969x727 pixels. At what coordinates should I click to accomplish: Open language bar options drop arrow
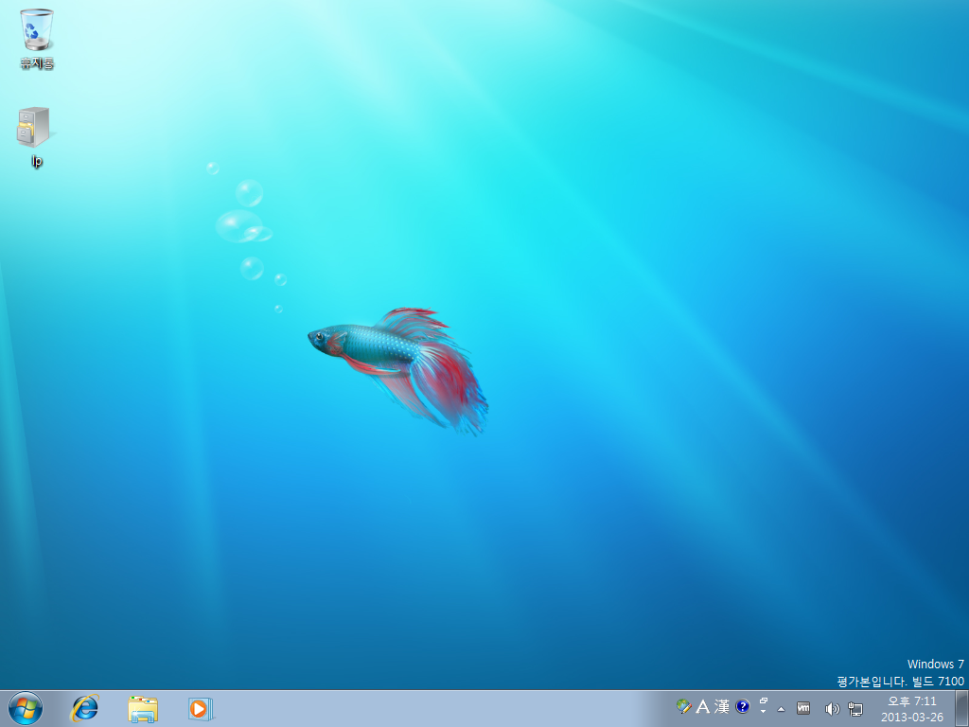pyautogui.click(x=764, y=712)
